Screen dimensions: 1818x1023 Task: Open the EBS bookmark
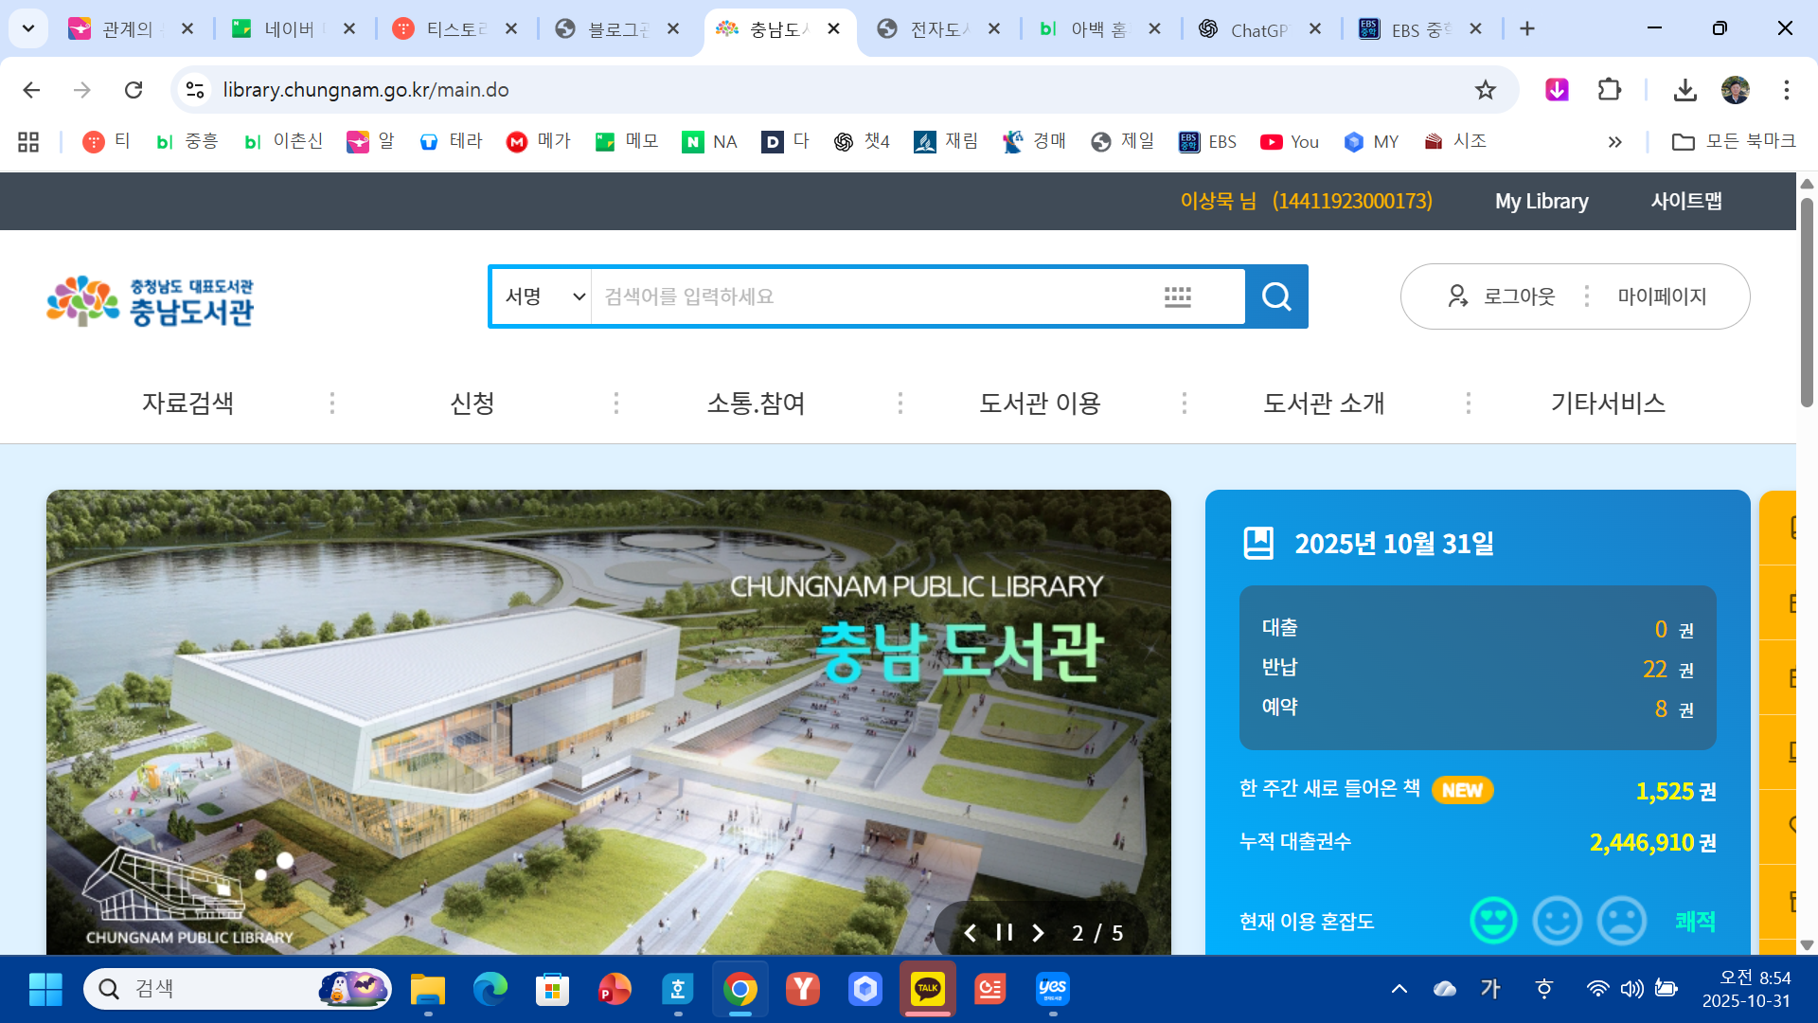[1207, 141]
